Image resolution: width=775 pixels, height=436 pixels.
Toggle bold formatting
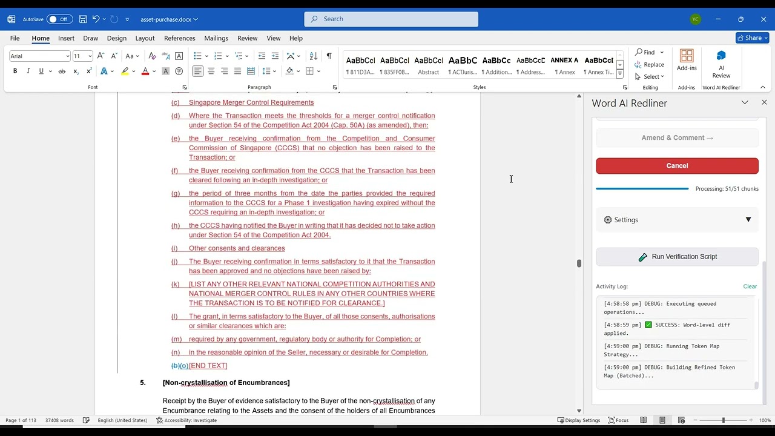tap(15, 71)
